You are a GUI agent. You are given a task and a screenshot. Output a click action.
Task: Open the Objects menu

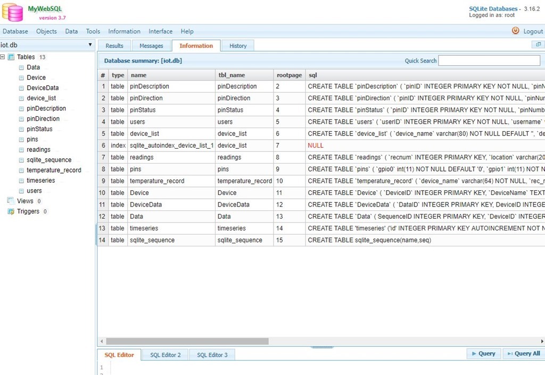pyautogui.click(x=46, y=31)
